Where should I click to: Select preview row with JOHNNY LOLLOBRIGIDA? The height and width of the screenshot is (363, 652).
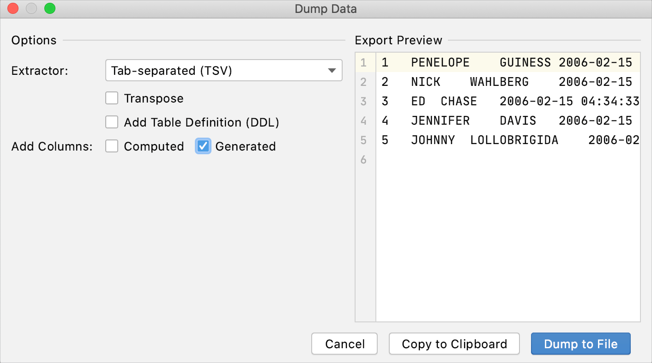click(508, 140)
